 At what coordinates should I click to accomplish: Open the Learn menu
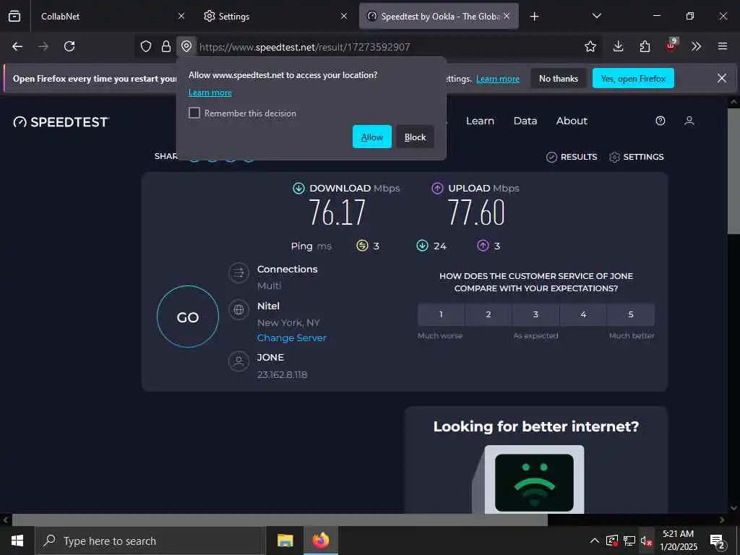point(480,121)
